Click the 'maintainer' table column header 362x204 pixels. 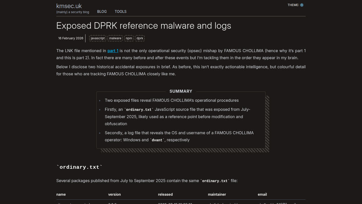point(217,194)
